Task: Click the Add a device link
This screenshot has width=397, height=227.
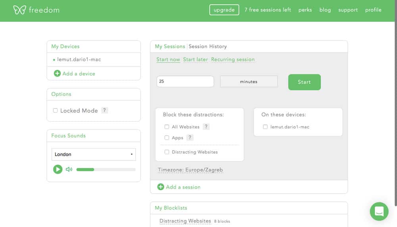Action: (x=79, y=74)
